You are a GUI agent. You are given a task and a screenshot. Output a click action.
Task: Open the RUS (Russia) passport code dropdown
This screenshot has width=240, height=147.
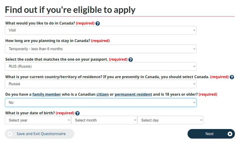100,66
